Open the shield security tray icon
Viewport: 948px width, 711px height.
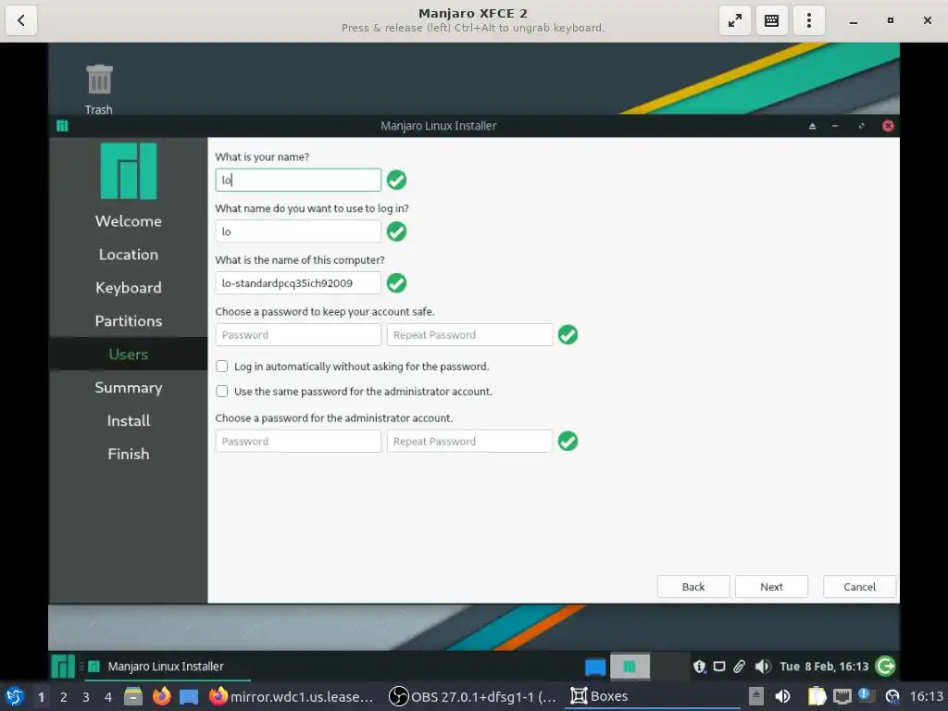(700, 667)
